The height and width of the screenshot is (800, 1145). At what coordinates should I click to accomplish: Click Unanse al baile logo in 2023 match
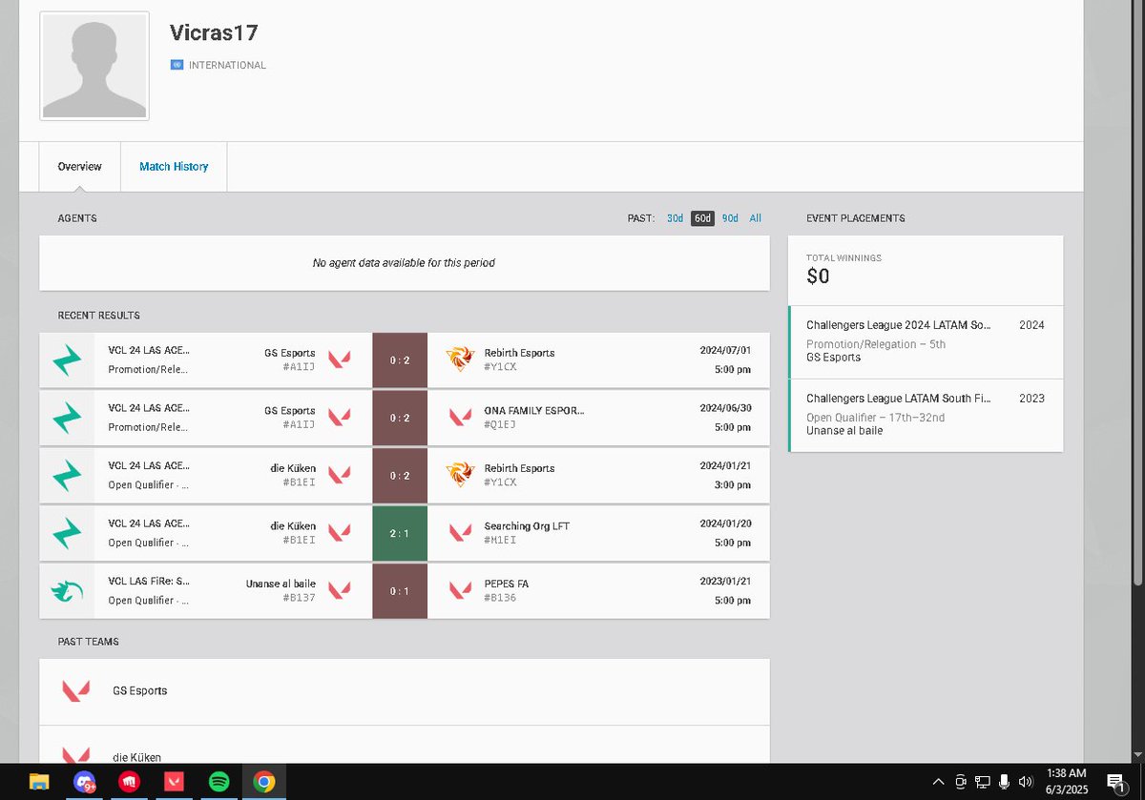point(339,591)
